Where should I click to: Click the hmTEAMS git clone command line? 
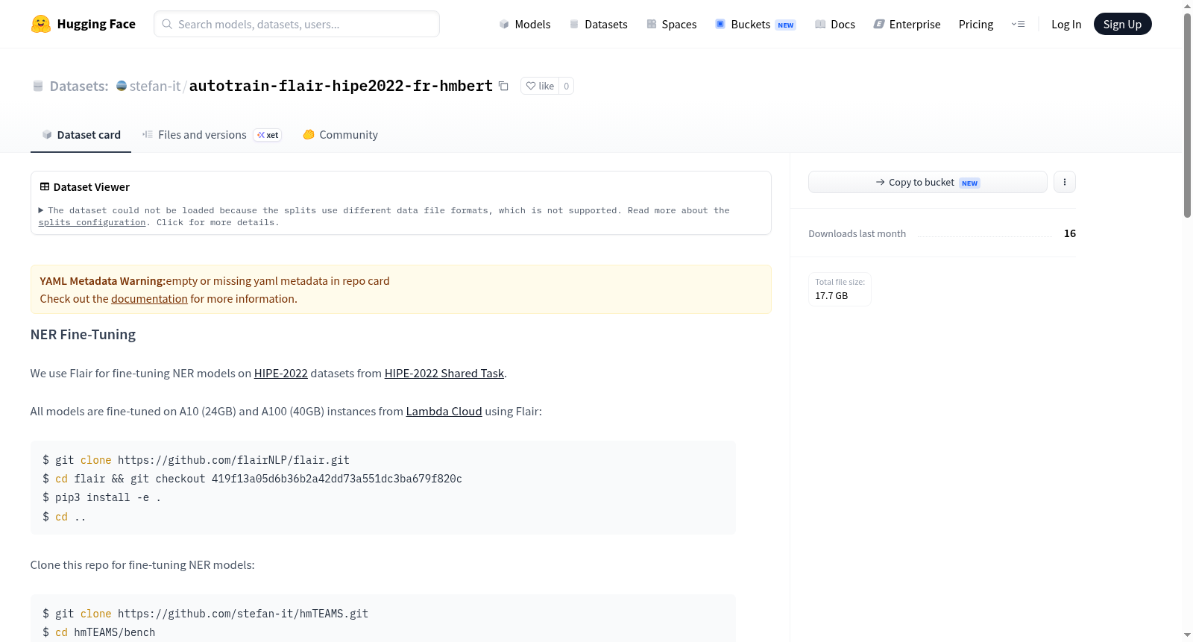(206, 614)
